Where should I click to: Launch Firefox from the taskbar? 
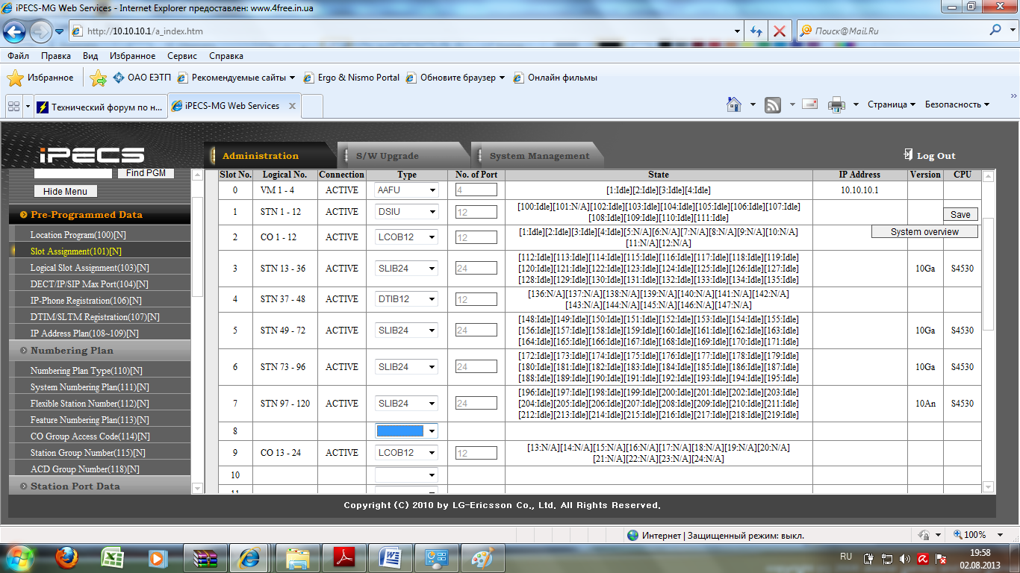(x=66, y=557)
